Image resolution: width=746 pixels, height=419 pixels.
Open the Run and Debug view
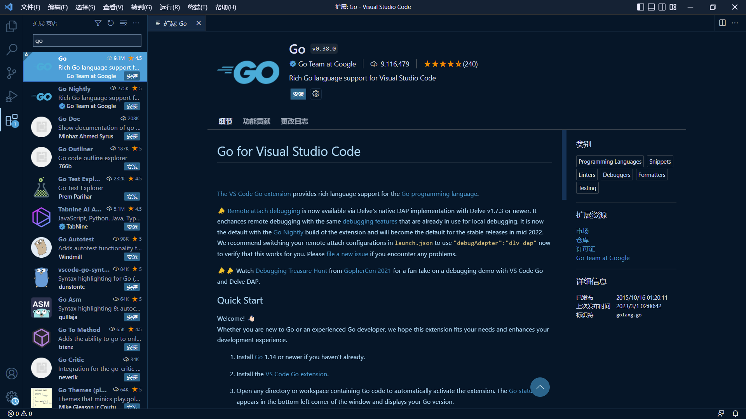(12, 96)
